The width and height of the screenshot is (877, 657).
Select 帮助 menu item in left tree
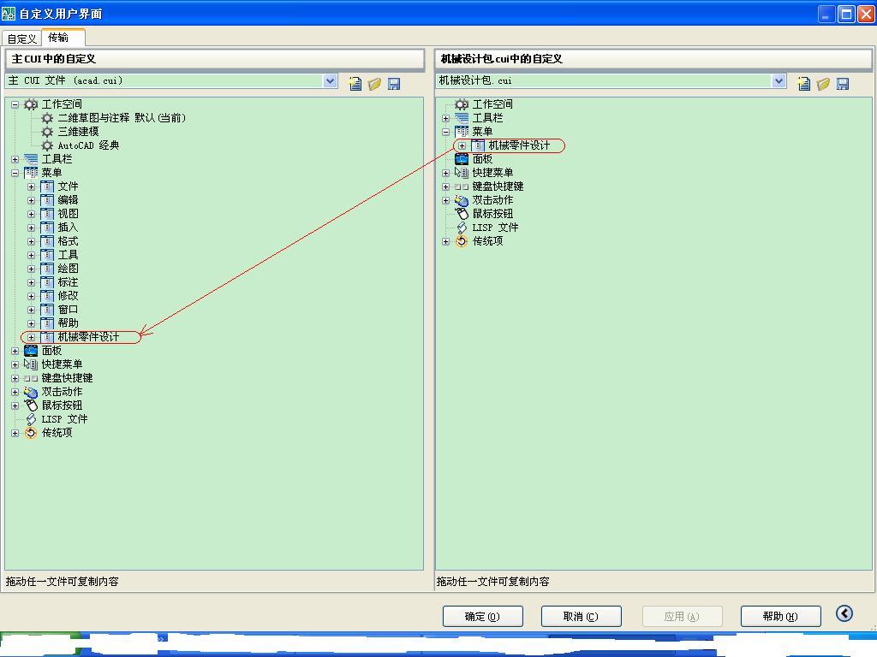[68, 323]
